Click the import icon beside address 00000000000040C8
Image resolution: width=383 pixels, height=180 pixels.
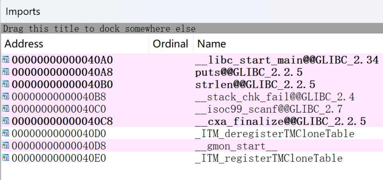click(x=5, y=121)
